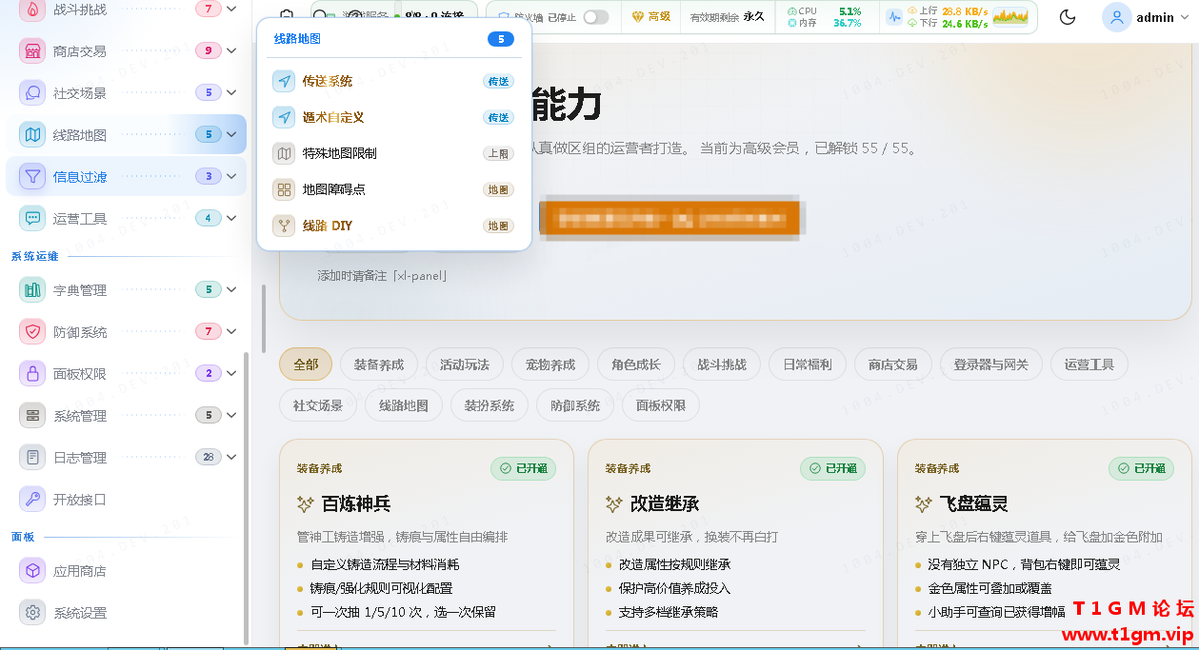The height and width of the screenshot is (650, 1199).
Task: Select the 宠物养成 category filter
Action: 550,364
